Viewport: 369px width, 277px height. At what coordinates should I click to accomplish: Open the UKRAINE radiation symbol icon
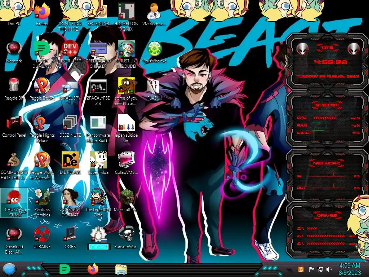coord(42,238)
